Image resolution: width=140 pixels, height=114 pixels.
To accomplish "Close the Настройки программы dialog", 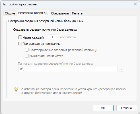I will pos(135,4).
